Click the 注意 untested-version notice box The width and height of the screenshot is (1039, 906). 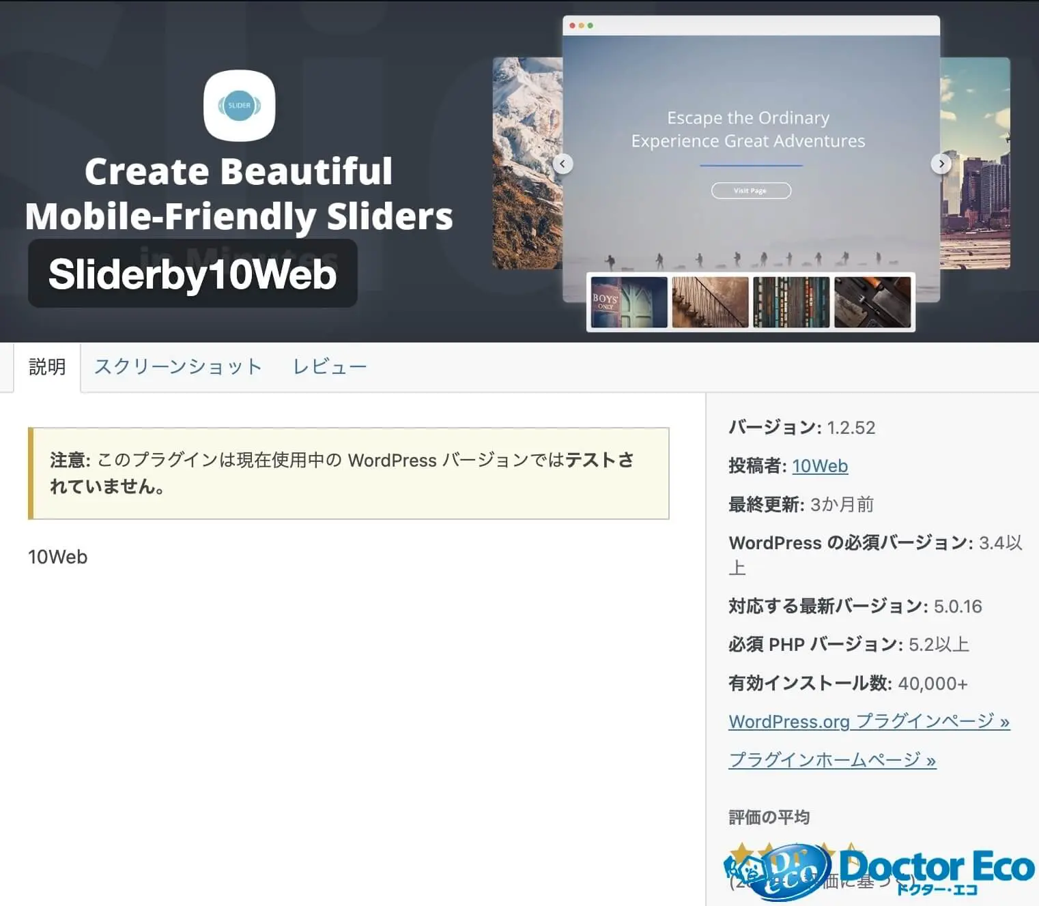[x=349, y=473]
